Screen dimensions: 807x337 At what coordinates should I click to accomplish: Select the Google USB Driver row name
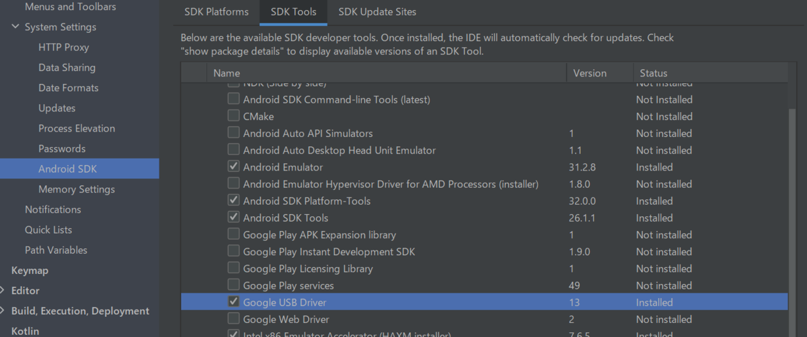click(285, 302)
